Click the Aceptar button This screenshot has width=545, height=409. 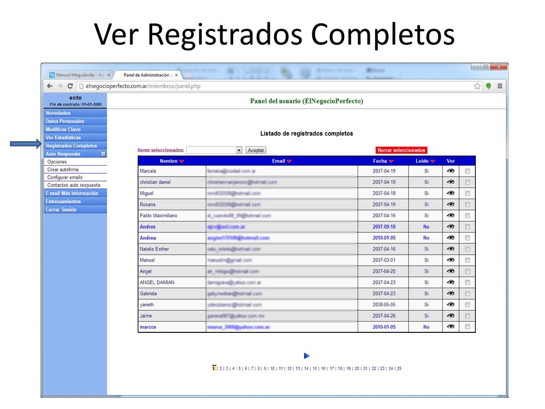[x=256, y=150]
